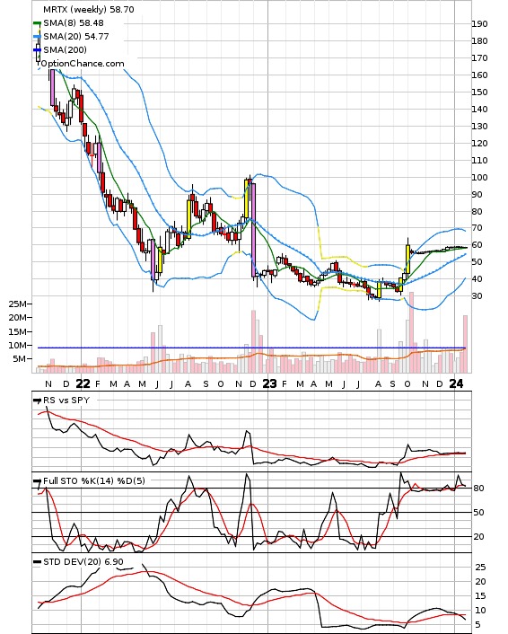Screen dimensions: 508x634
Task: Click the RS vs SPY panel label
Action: 66,401
